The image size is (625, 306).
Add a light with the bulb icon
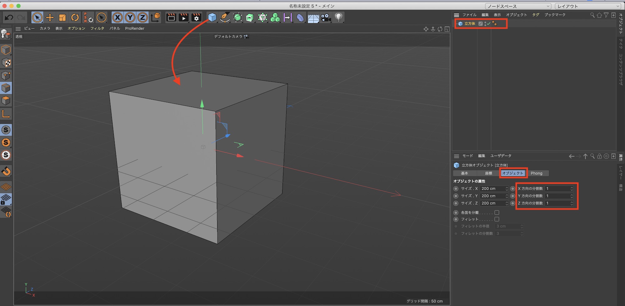(338, 18)
